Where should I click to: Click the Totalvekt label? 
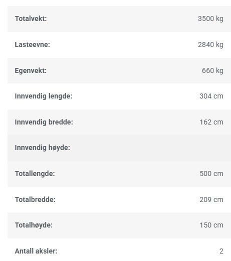point(31,18)
